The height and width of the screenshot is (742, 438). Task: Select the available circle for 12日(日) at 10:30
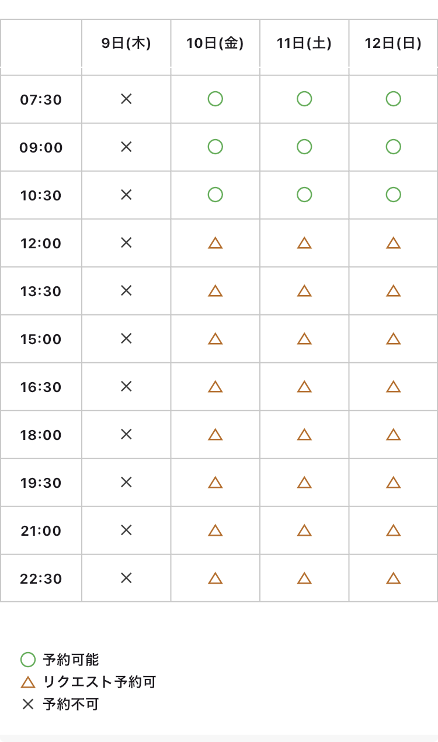coord(393,195)
